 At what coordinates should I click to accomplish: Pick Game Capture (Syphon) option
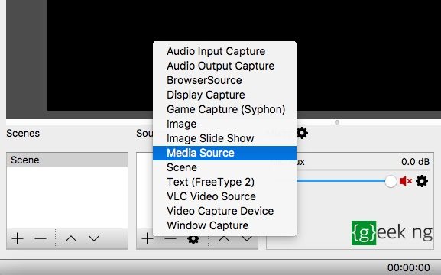[225, 109]
